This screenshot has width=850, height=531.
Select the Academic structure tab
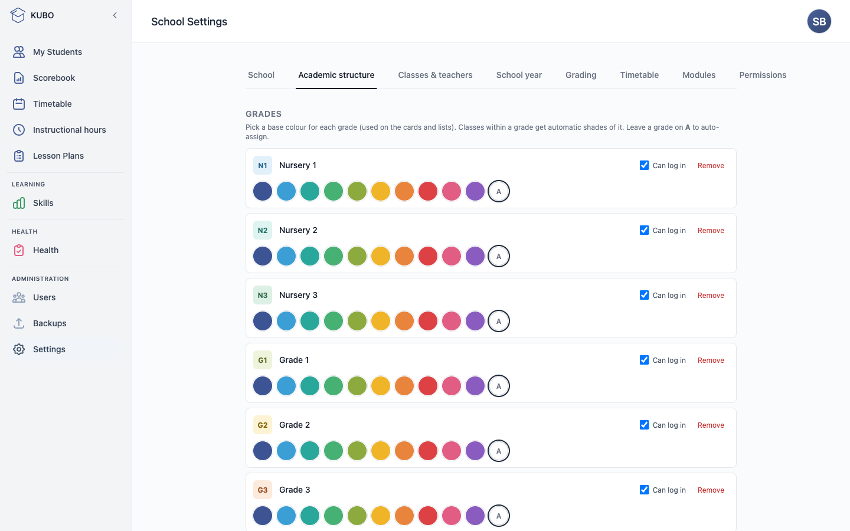[336, 75]
